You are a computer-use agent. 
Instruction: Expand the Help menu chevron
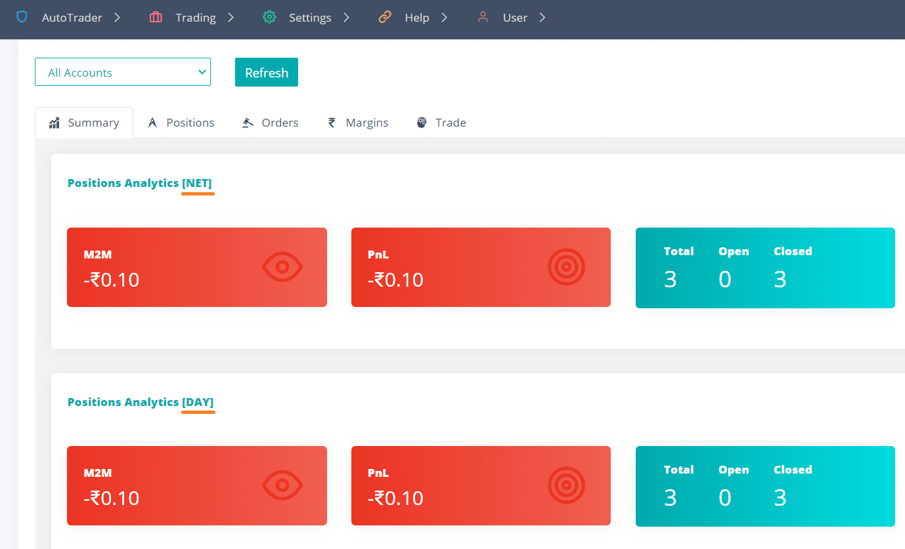(444, 17)
